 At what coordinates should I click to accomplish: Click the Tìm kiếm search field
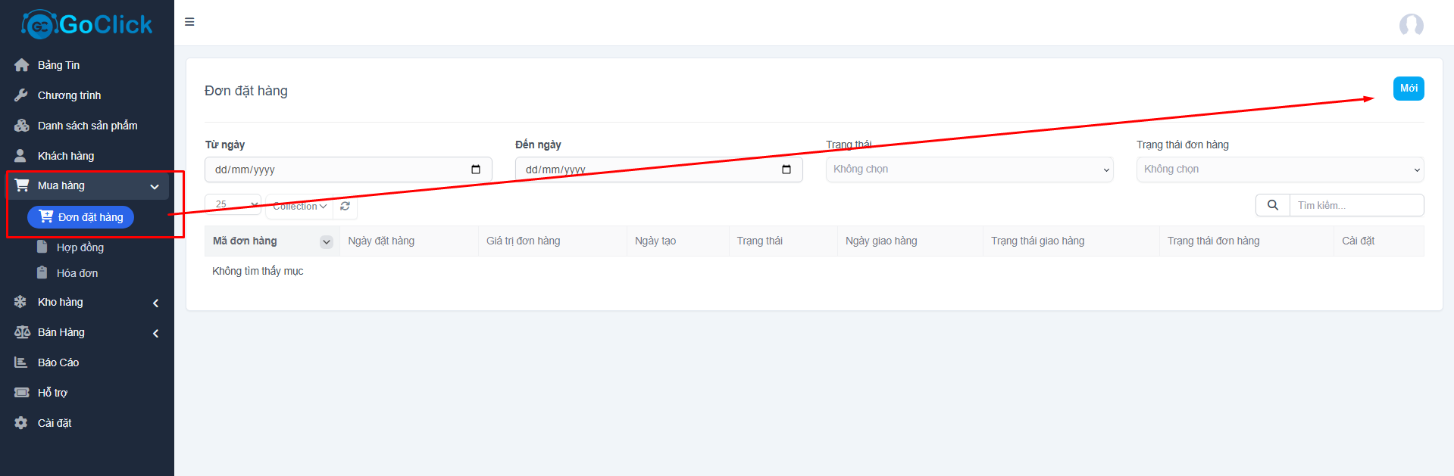click(1356, 205)
